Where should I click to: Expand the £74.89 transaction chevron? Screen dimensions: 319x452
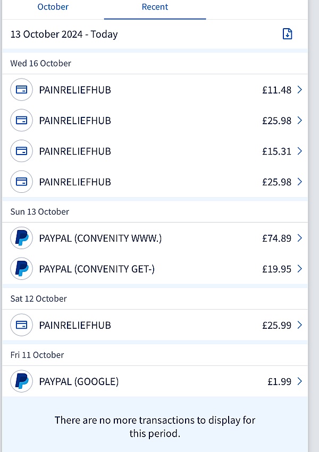coord(300,238)
